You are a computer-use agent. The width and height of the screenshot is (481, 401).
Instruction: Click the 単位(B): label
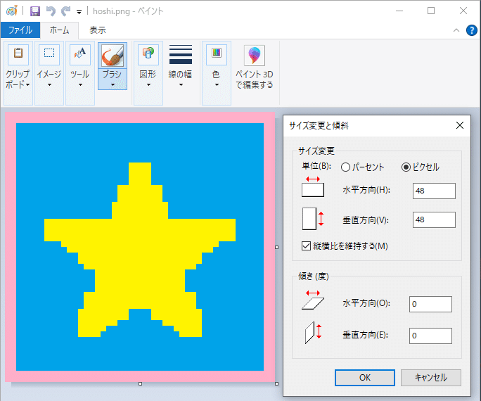click(x=316, y=166)
